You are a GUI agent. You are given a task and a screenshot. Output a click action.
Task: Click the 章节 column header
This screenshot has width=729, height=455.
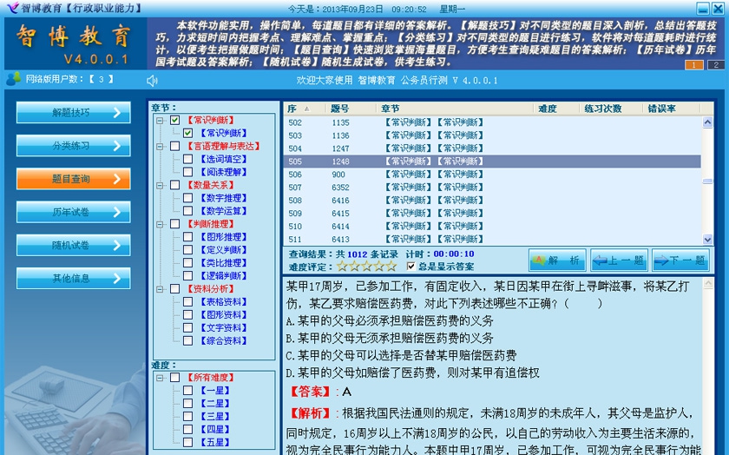coord(454,109)
